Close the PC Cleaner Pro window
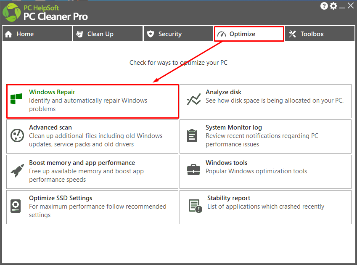 pos(351,6)
